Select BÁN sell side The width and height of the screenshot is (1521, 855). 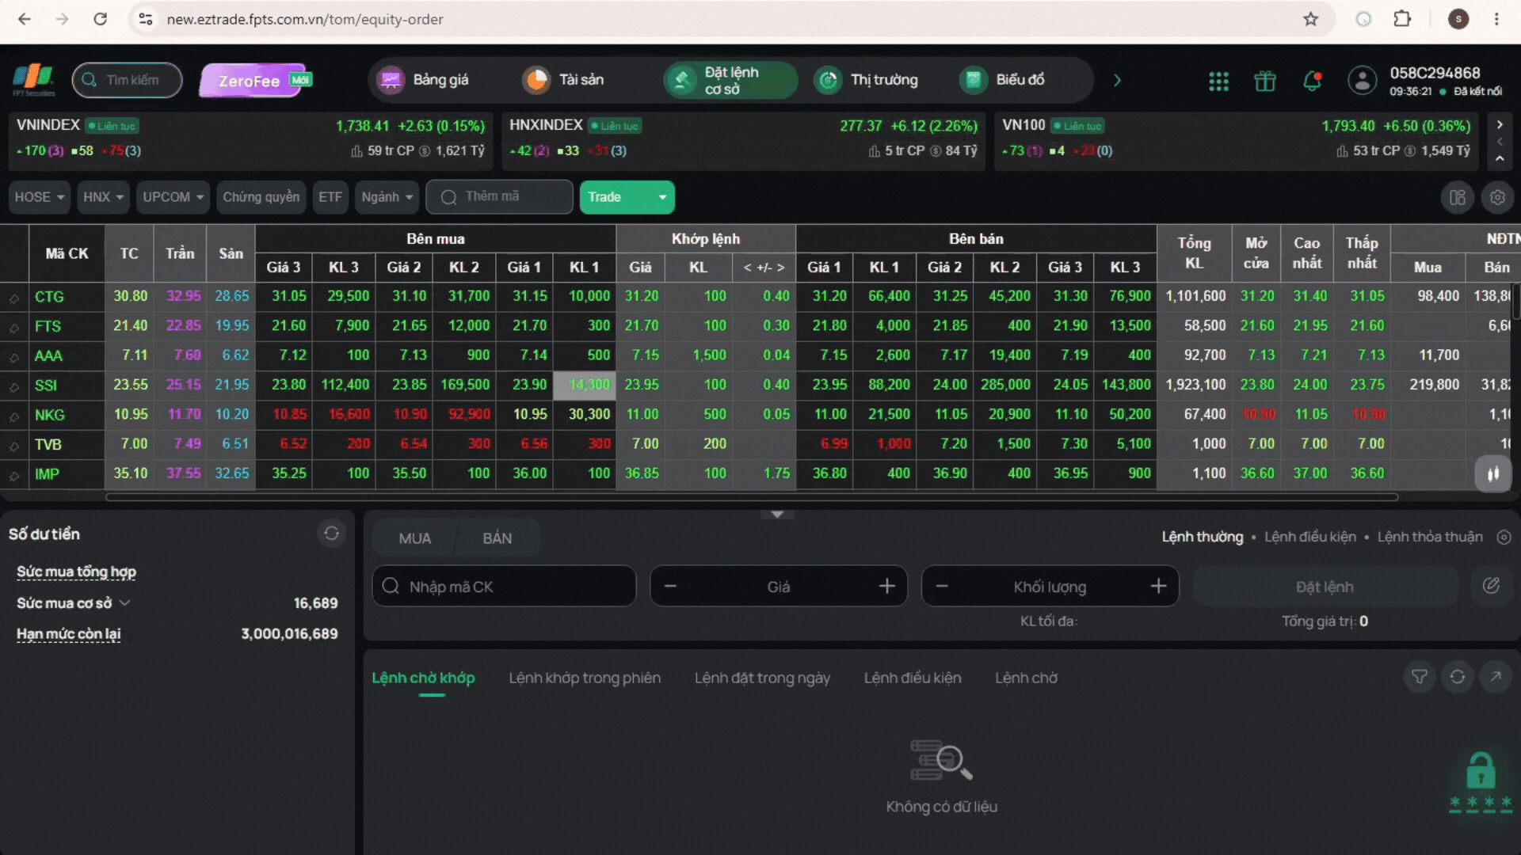[497, 538]
